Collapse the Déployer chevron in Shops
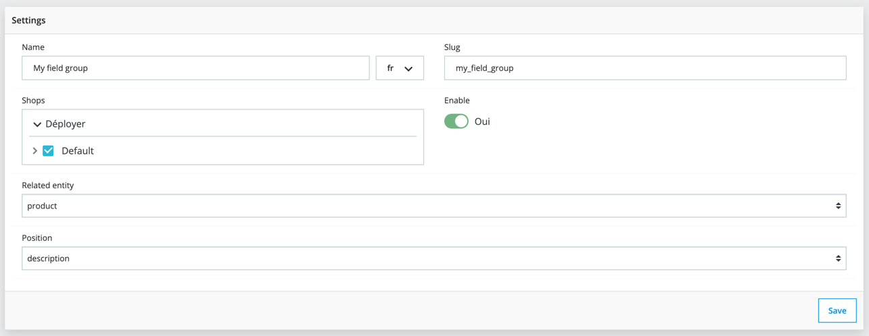 37,124
